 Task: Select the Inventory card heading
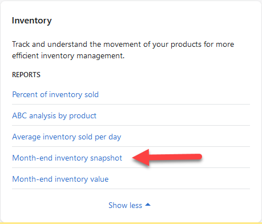click(x=32, y=21)
